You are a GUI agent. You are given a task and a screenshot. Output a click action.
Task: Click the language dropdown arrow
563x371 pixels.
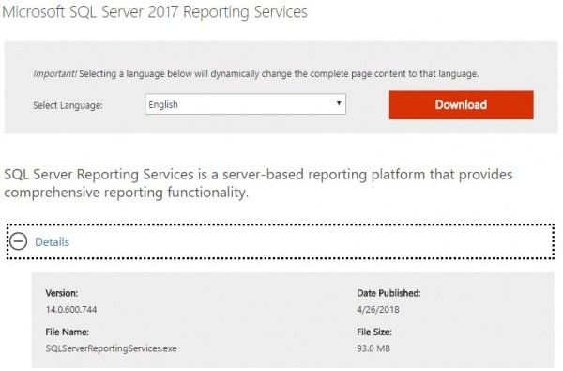[x=338, y=103]
